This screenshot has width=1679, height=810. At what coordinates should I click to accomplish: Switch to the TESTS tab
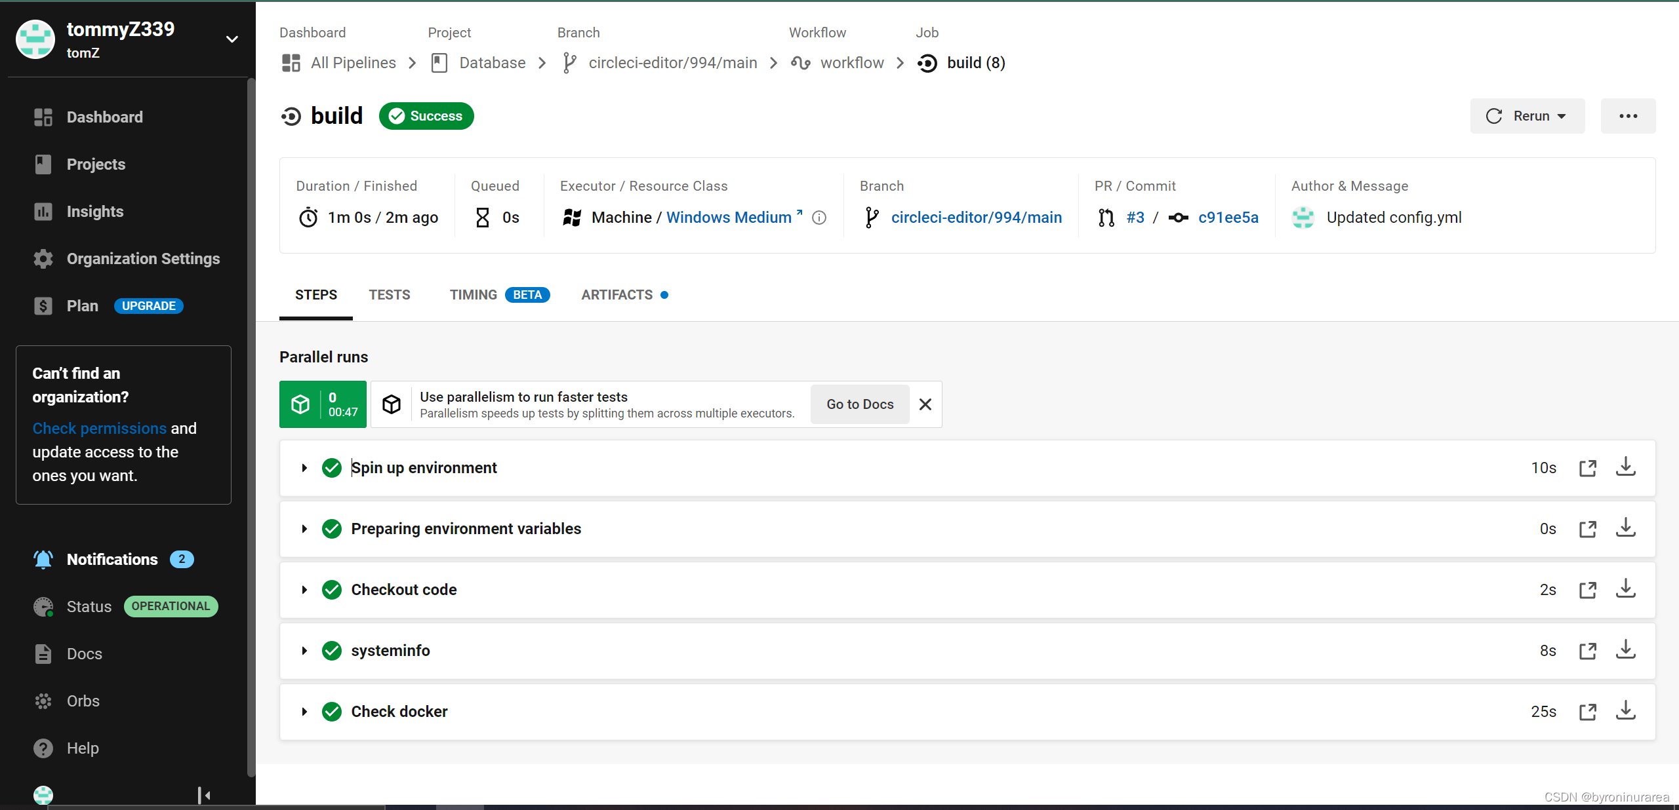[390, 295]
